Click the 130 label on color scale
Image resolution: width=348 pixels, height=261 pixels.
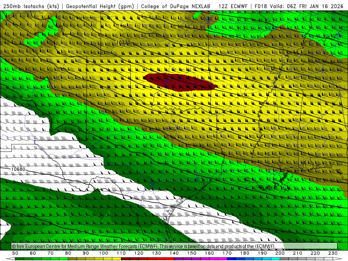pos(156,253)
